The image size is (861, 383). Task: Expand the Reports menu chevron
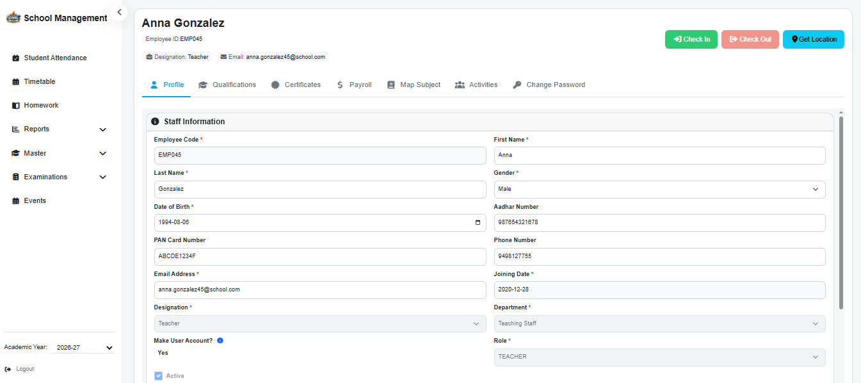click(103, 129)
